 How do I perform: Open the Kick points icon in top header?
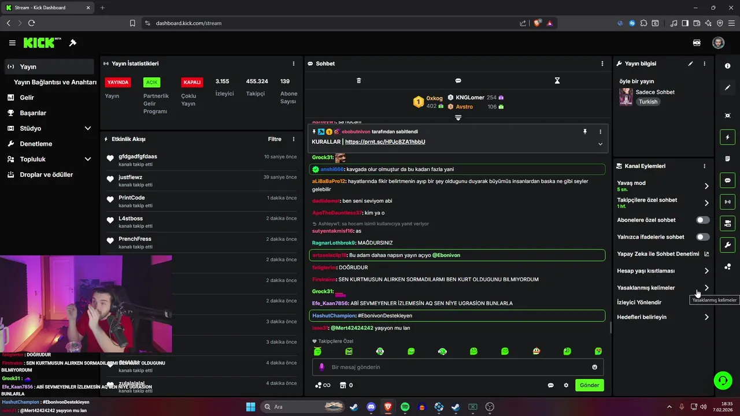697,43
